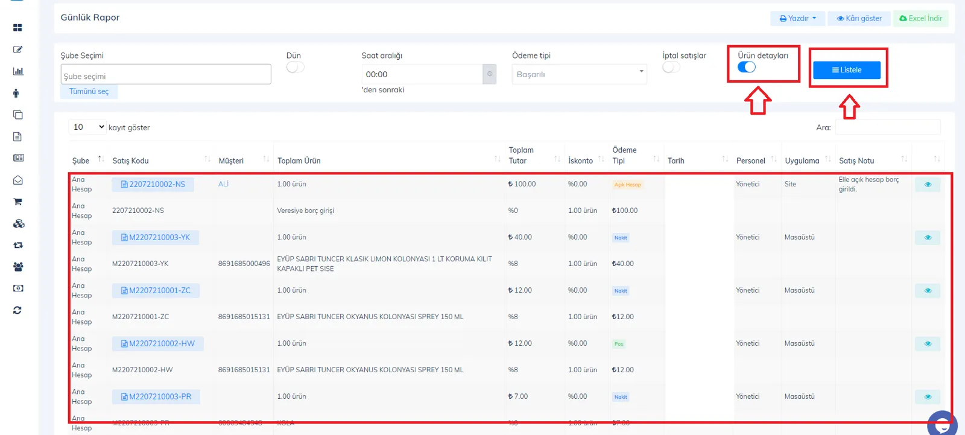Click the refresh sync sidebar icon
This screenshot has width=965, height=435.
click(17, 310)
